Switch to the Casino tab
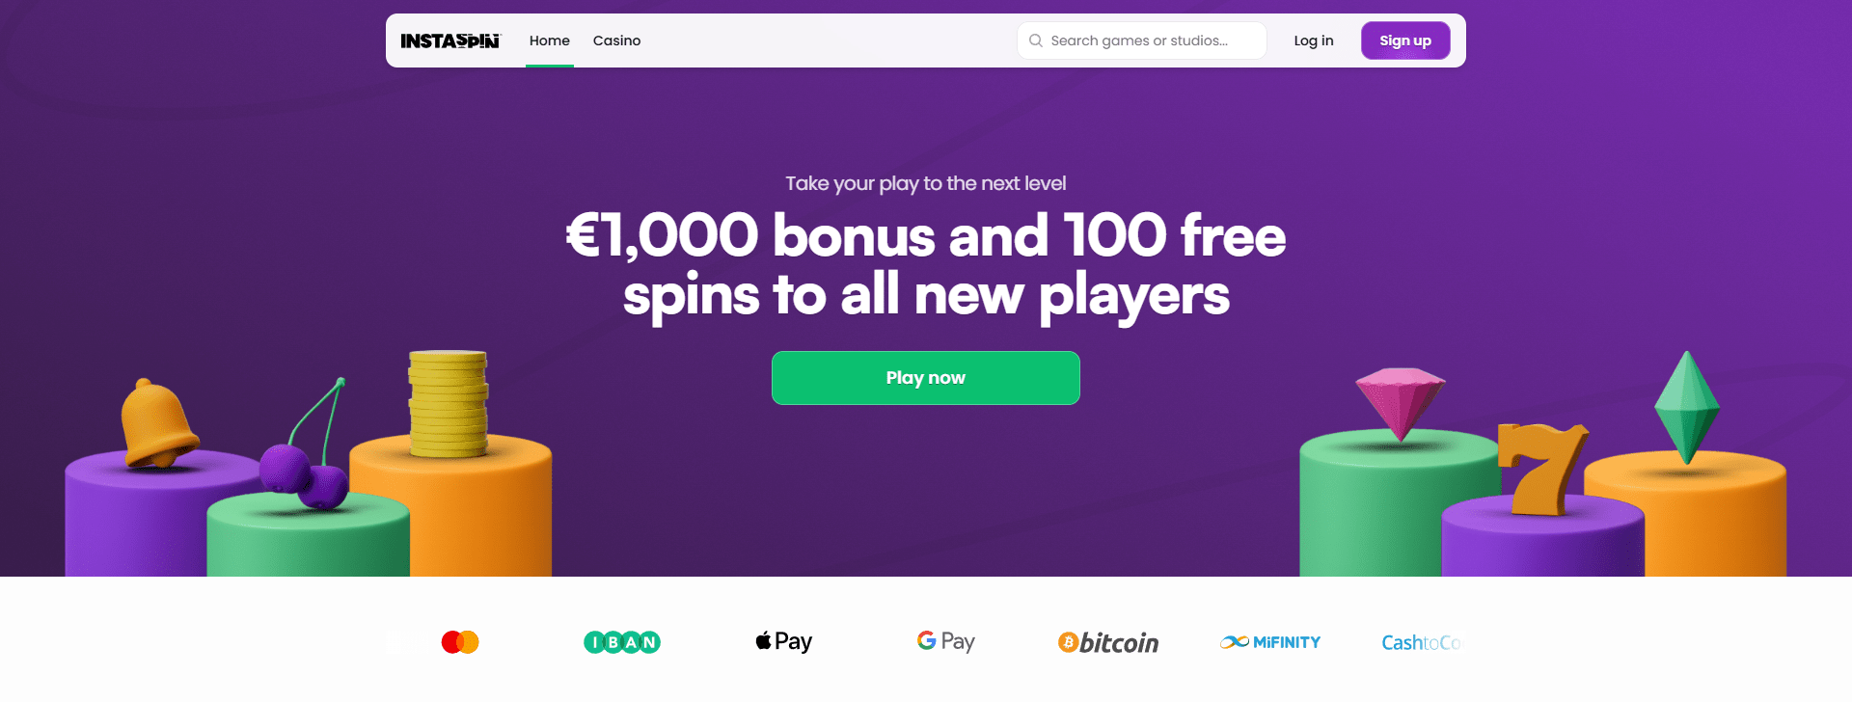The image size is (1852, 702). point(617,40)
